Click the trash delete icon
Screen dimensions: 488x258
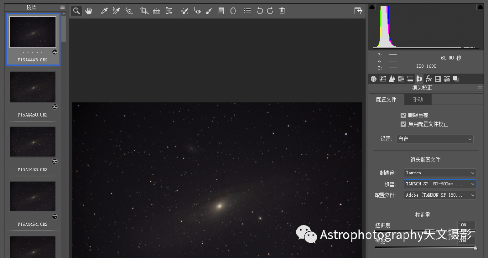click(x=282, y=10)
